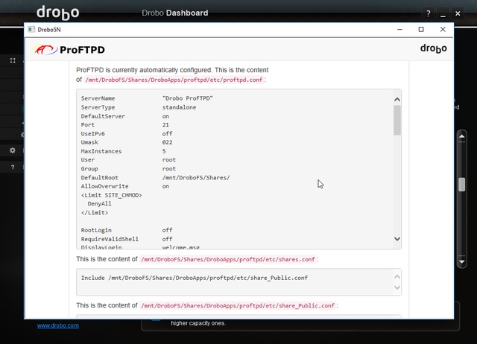Click the proftpd.conf scrollbar thumb

397,120
